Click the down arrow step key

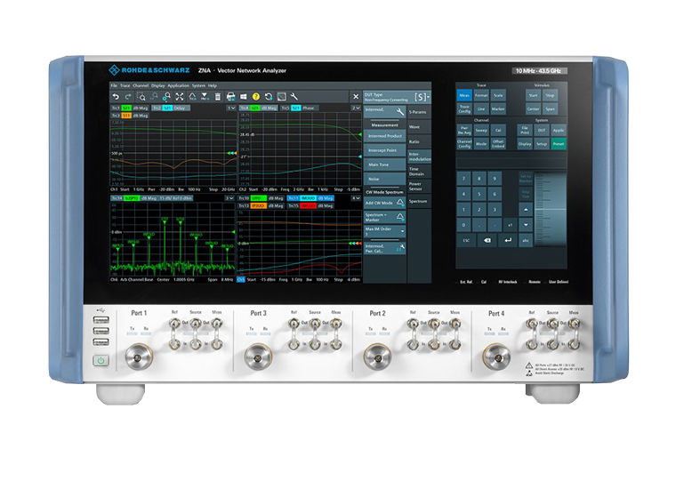(526, 224)
